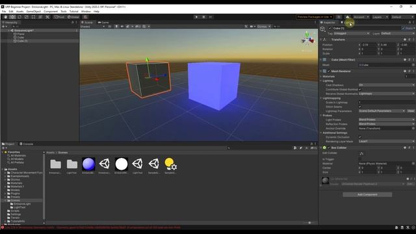Open the Scripts folder in Project tree

(15, 211)
